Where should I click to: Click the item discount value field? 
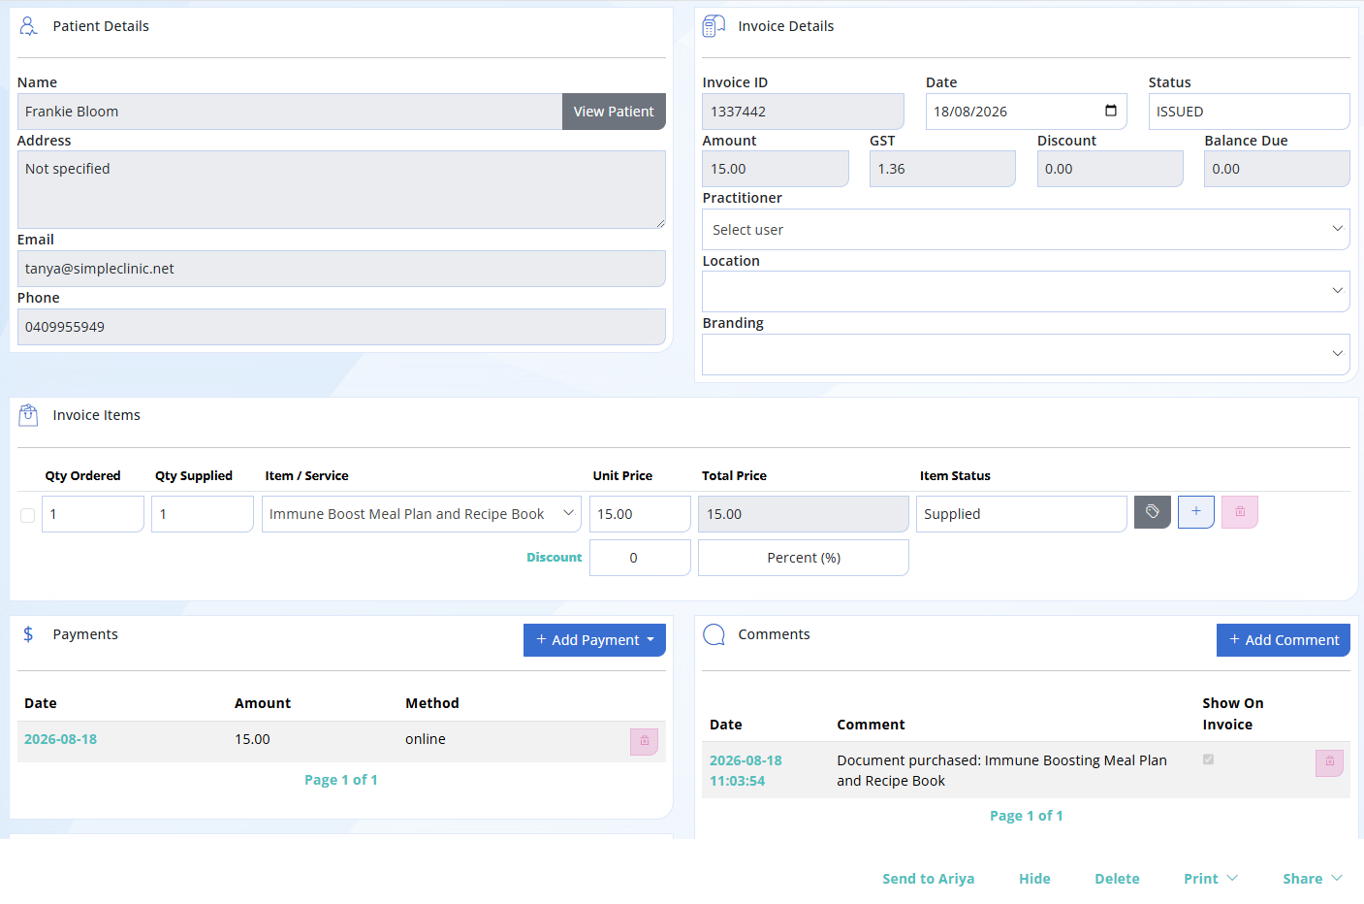coord(640,558)
